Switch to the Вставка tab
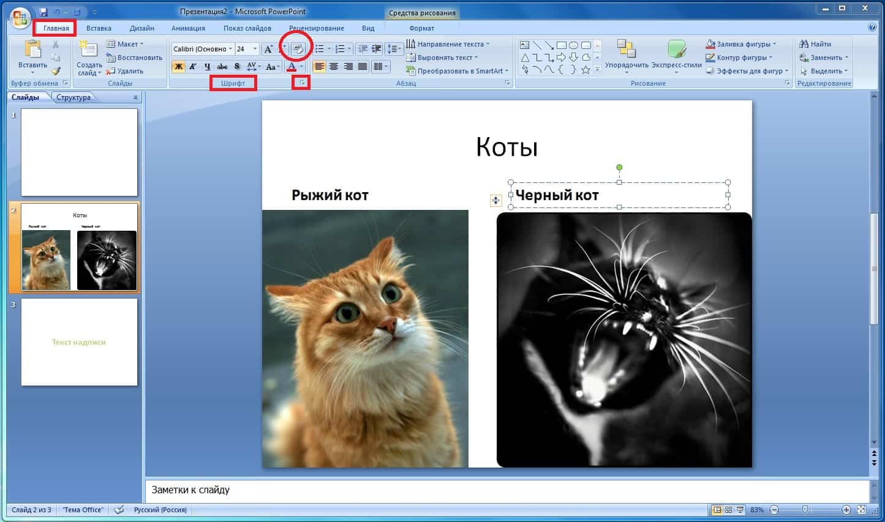This screenshot has height=522, width=885. click(x=99, y=28)
